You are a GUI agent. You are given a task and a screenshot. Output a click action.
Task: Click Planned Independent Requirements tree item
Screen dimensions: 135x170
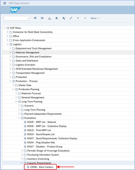click(43, 114)
